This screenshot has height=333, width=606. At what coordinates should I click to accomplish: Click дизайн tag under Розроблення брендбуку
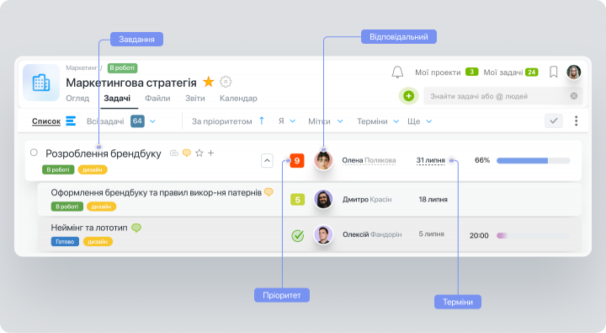coord(93,169)
